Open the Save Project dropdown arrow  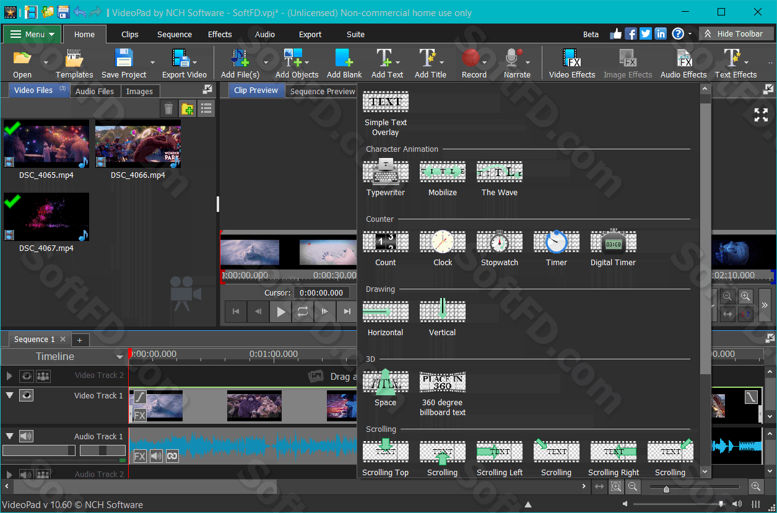point(152,62)
